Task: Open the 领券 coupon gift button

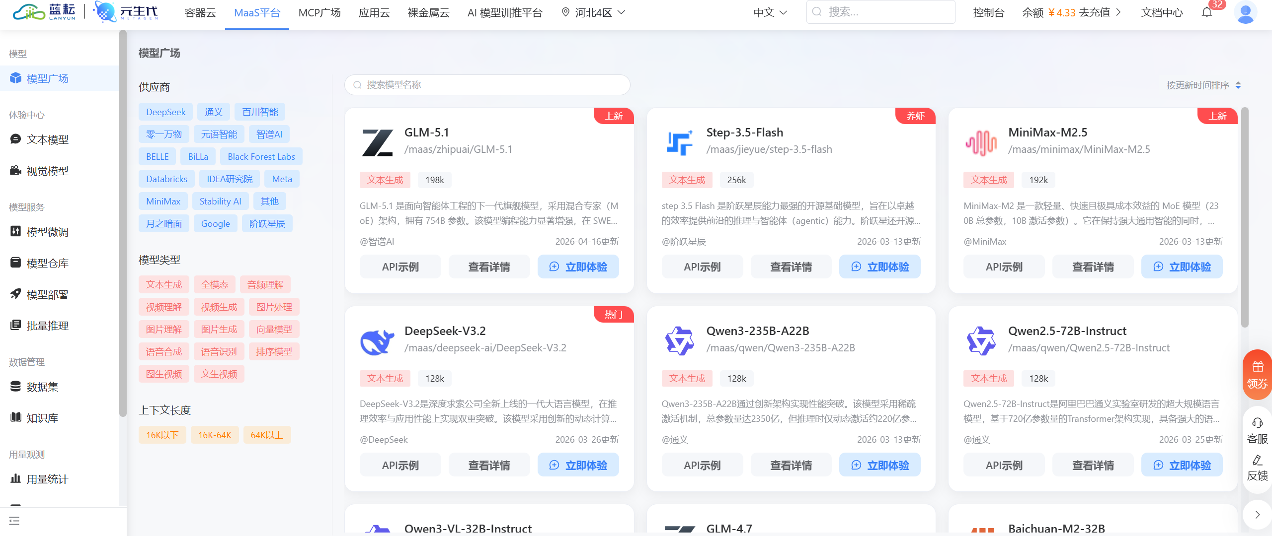Action: pos(1257,375)
